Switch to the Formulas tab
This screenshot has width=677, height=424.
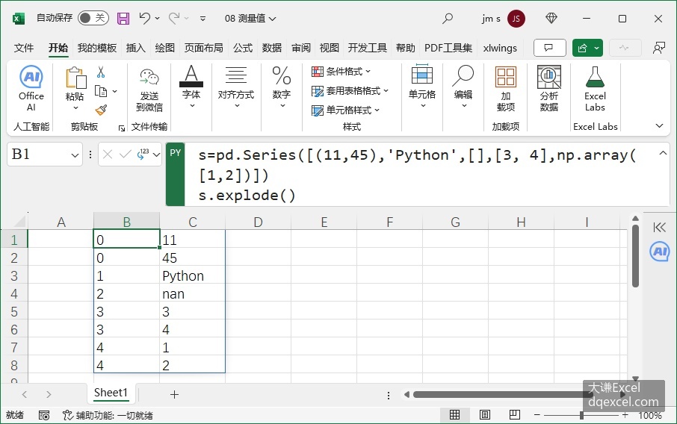click(x=243, y=48)
